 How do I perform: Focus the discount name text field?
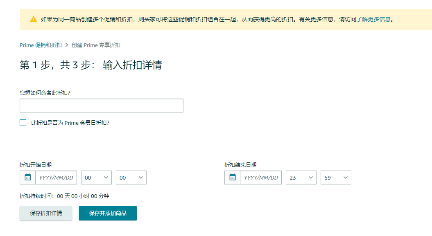coord(102,106)
